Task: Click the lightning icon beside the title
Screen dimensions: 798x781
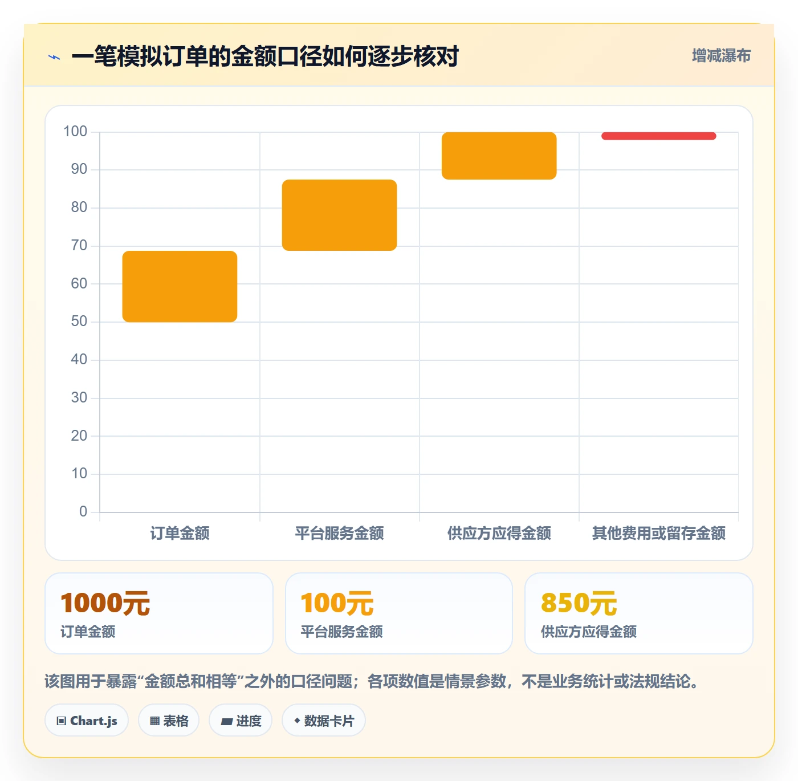Action: (x=54, y=57)
